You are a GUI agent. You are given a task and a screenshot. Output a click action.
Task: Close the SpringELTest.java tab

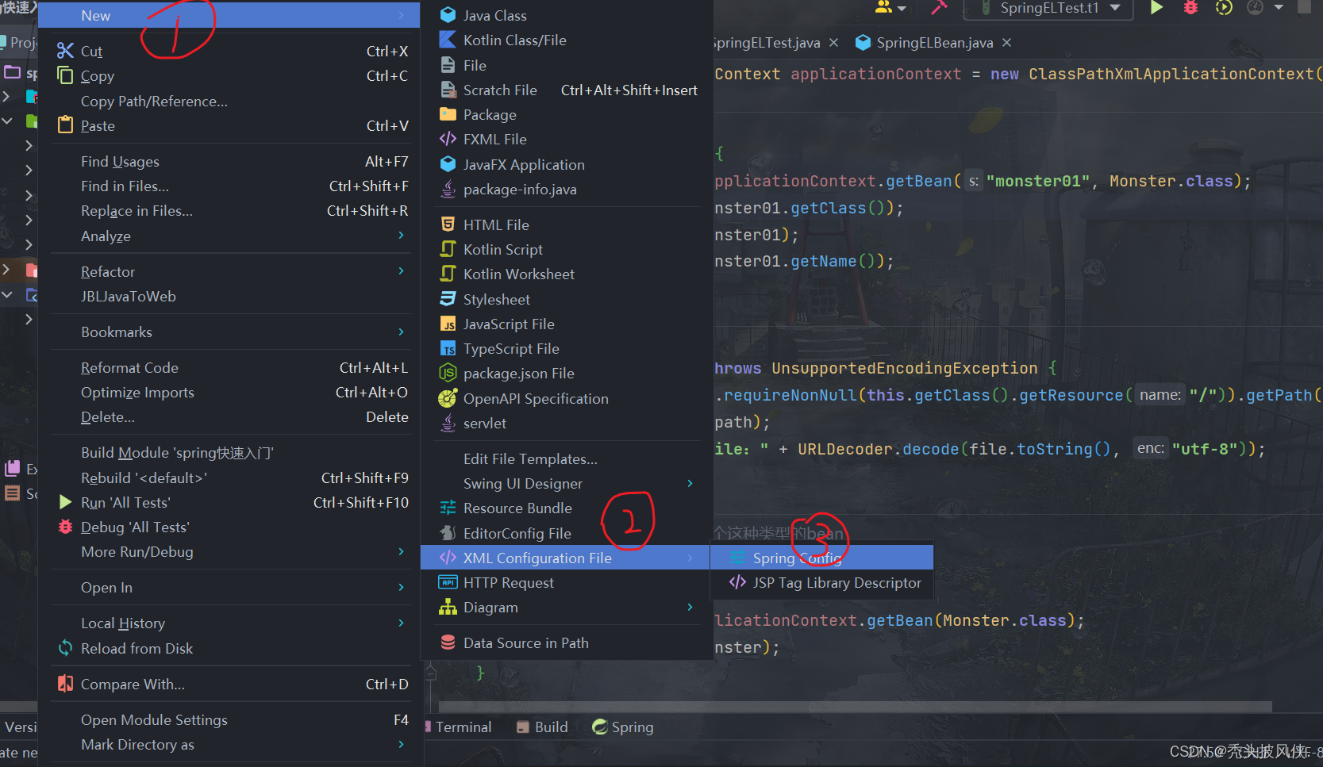click(833, 43)
